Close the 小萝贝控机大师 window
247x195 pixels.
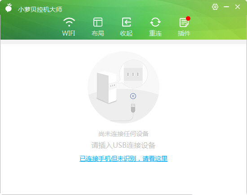[238, 7]
